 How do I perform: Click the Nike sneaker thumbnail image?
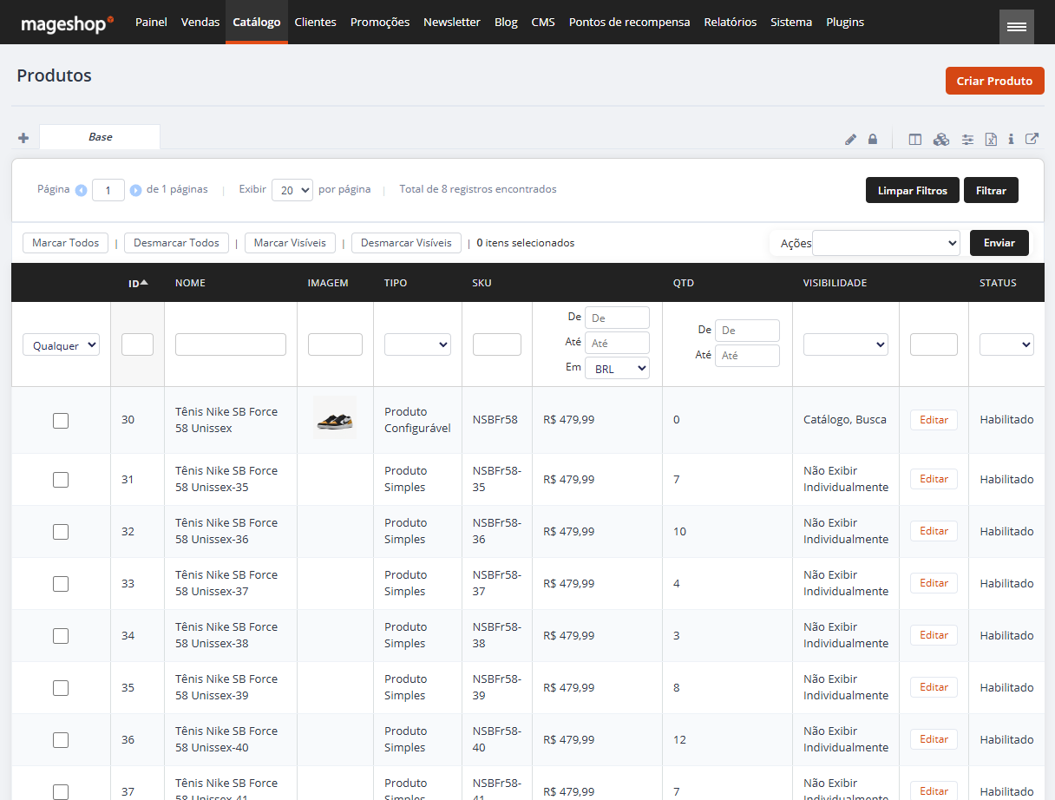(334, 419)
